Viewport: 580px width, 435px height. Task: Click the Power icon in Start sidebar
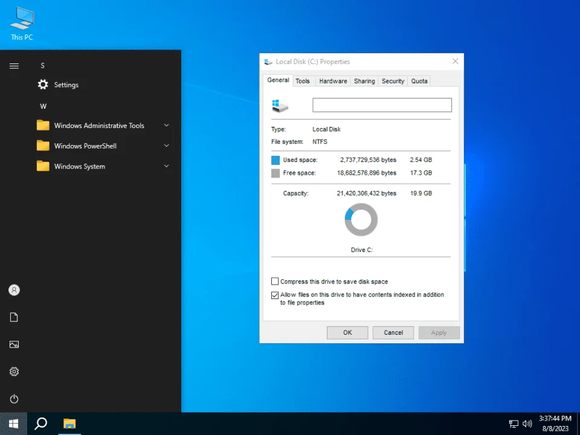tap(14, 399)
